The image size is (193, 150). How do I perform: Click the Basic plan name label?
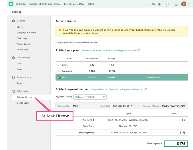coord(65,65)
